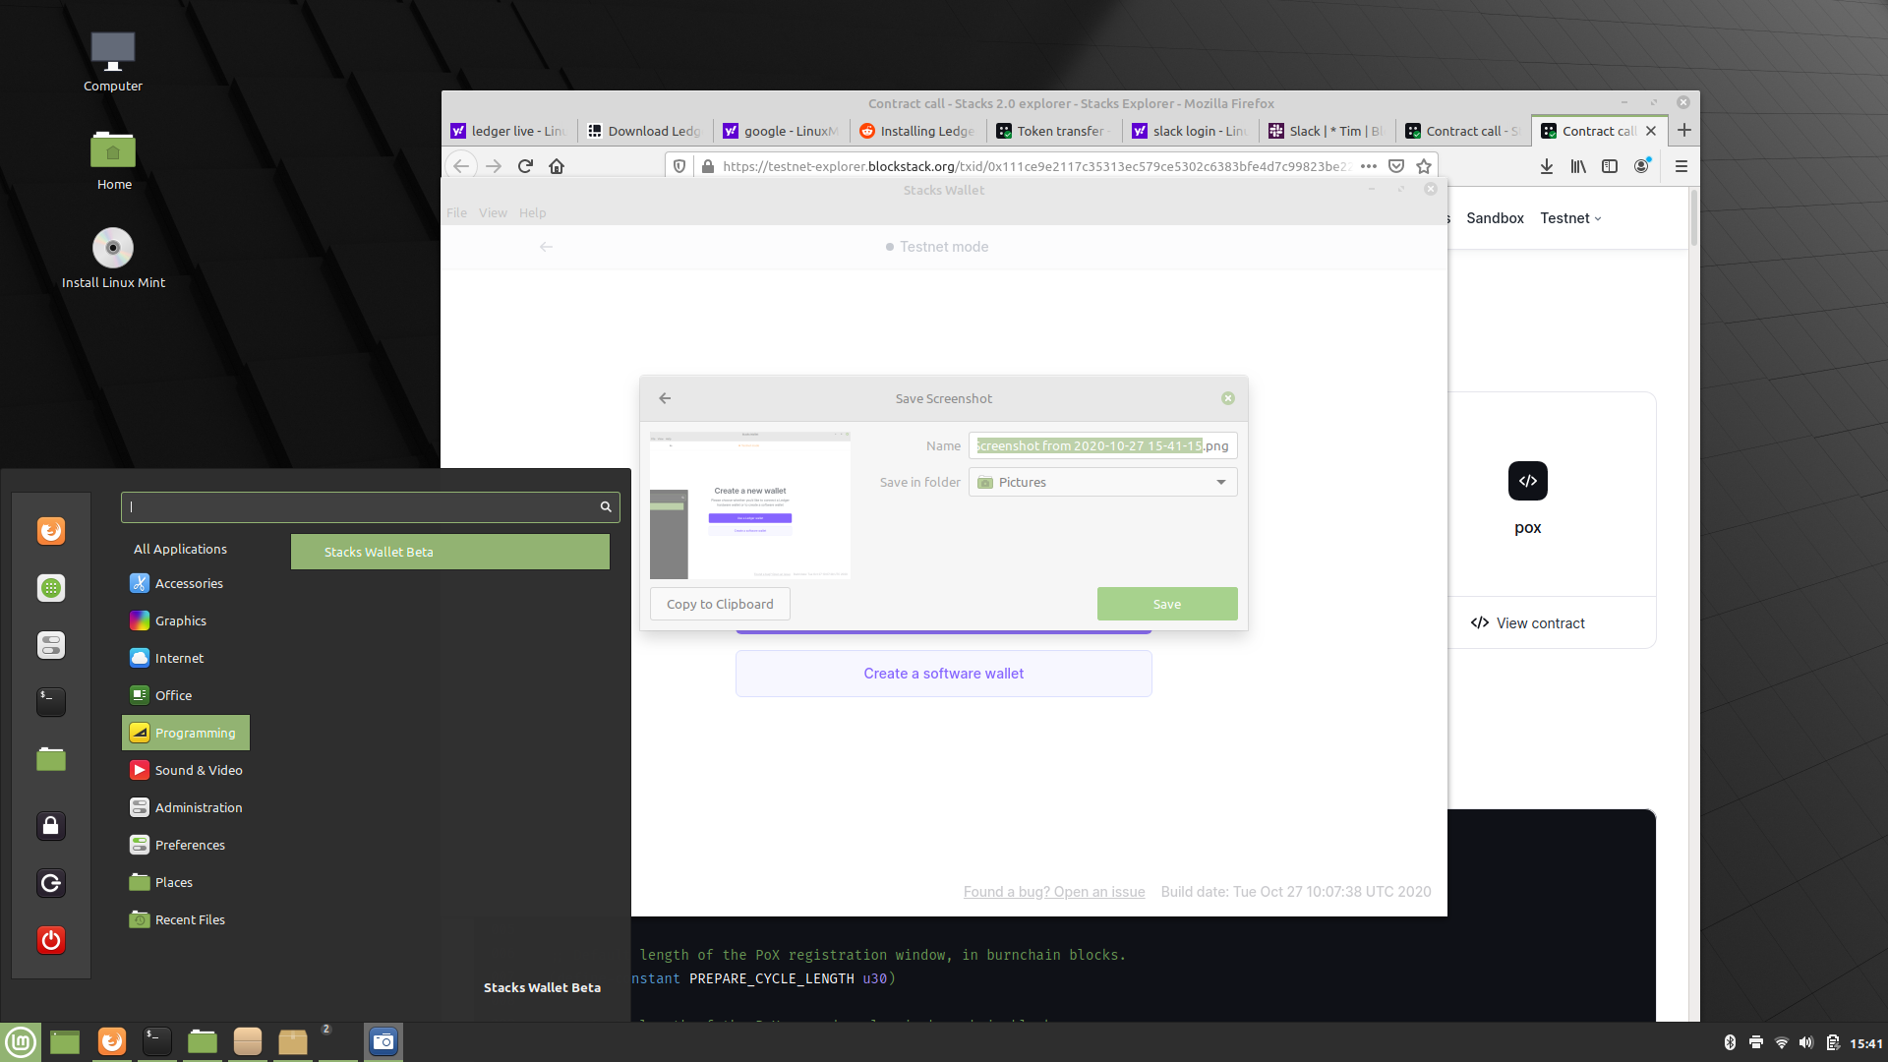Click the application menu search box
This screenshot has height=1062, width=1888.
point(370,506)
